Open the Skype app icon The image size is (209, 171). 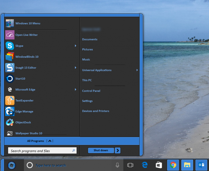[x=10, y=46]
